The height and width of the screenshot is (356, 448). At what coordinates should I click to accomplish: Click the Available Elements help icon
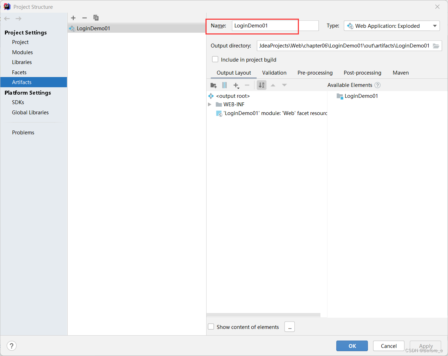(378, 85)
